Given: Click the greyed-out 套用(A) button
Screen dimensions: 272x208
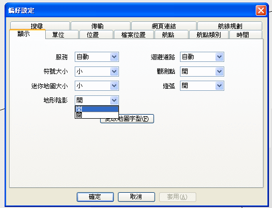Looking at the screenshot, I should click(177, 197).
